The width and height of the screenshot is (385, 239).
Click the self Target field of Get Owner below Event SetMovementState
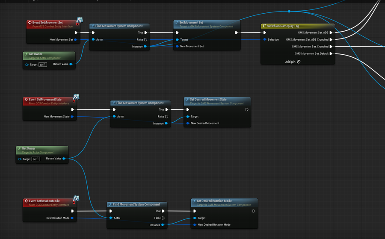click(x=36, y=159)
